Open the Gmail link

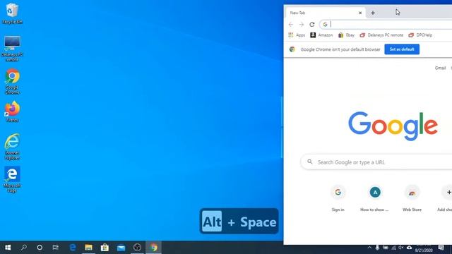[x=440, y=68]
